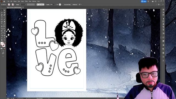Select the Eyedropper tool
The width and height of the screenshot is (176, 99).
tap(2, 33)
